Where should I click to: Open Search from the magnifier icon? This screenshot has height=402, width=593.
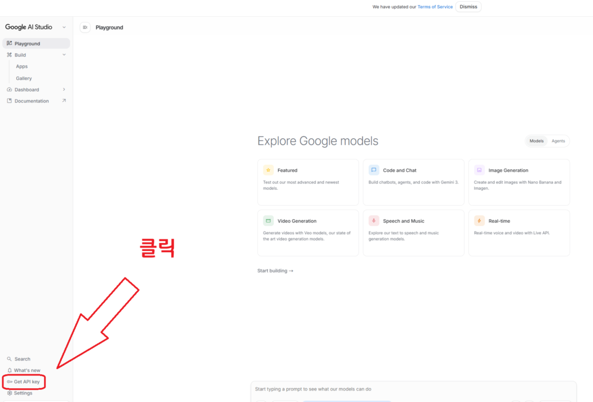[10, 359]
